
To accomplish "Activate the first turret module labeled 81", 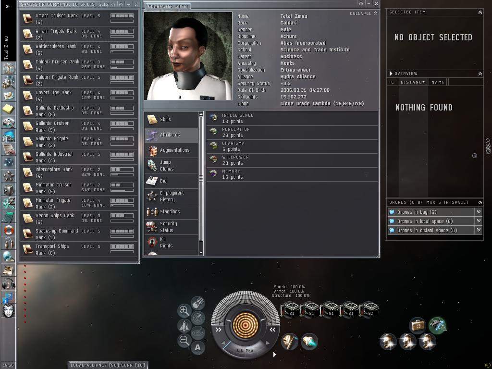I will point(290,309).
